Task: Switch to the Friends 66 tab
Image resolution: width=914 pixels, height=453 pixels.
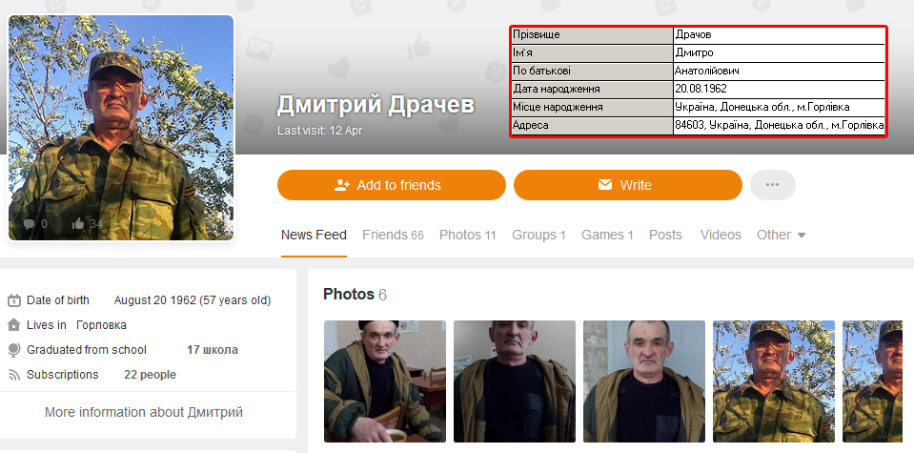Action: point(393,235)
